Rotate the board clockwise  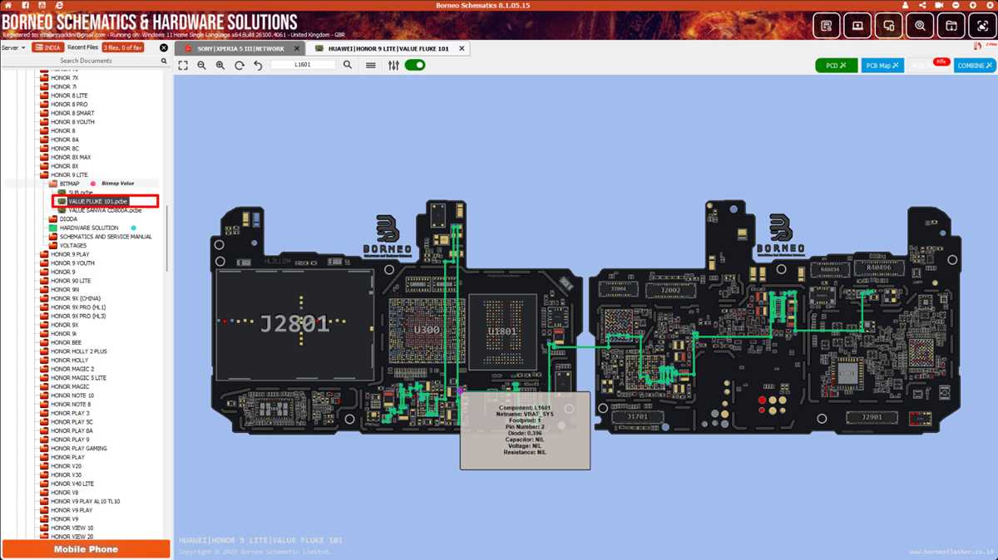[x=240, y=65]
